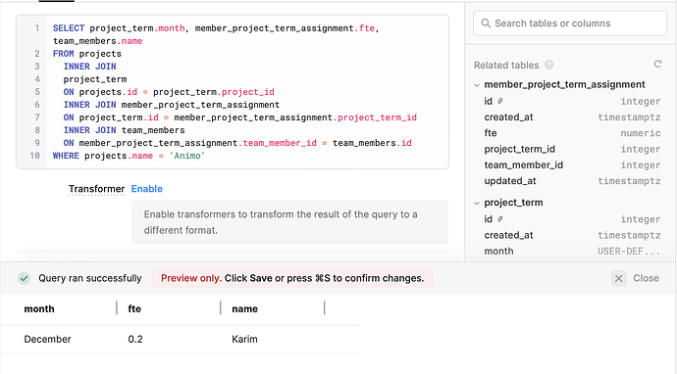The height and width of the screenshot is (374, 677).
Task: Click the name column header
Action: pos(245,309)
